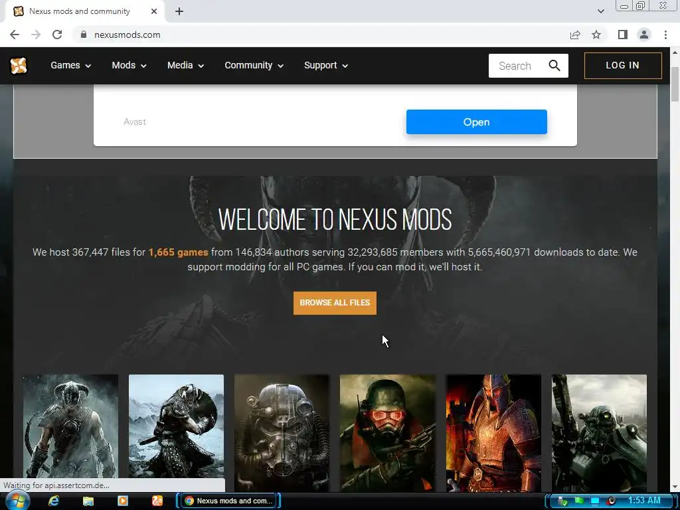This screenshot has width=680, height=510.
Task: Launch Internet Explorer from the taskbar
Action: [54, 501]
